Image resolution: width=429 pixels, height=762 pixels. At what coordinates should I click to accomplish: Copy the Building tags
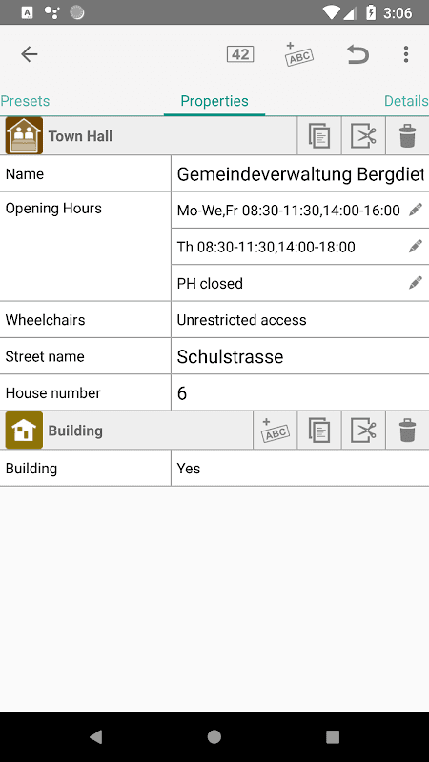point(319,431)
